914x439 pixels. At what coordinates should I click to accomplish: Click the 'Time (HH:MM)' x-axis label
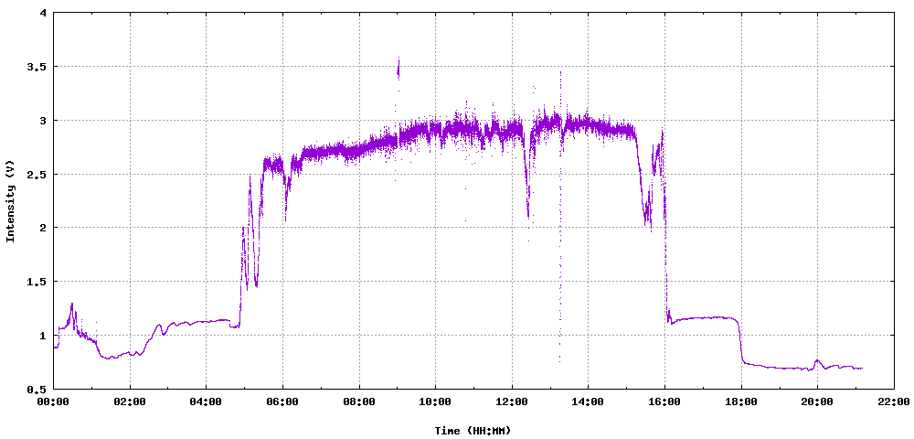tap(473, 431)
